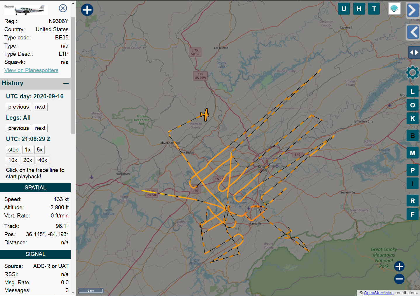Click the double-arrow sidebar toggle icon
Screen dimensions: 420x296
(x=414, y=53)
